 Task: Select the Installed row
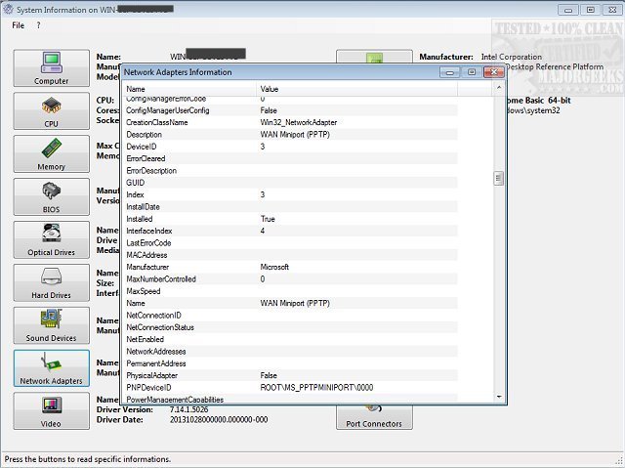pos(291,219)
